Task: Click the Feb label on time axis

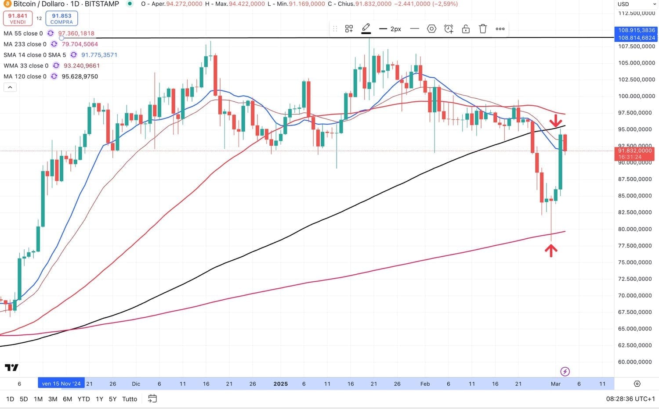Action: click(425, 384)
